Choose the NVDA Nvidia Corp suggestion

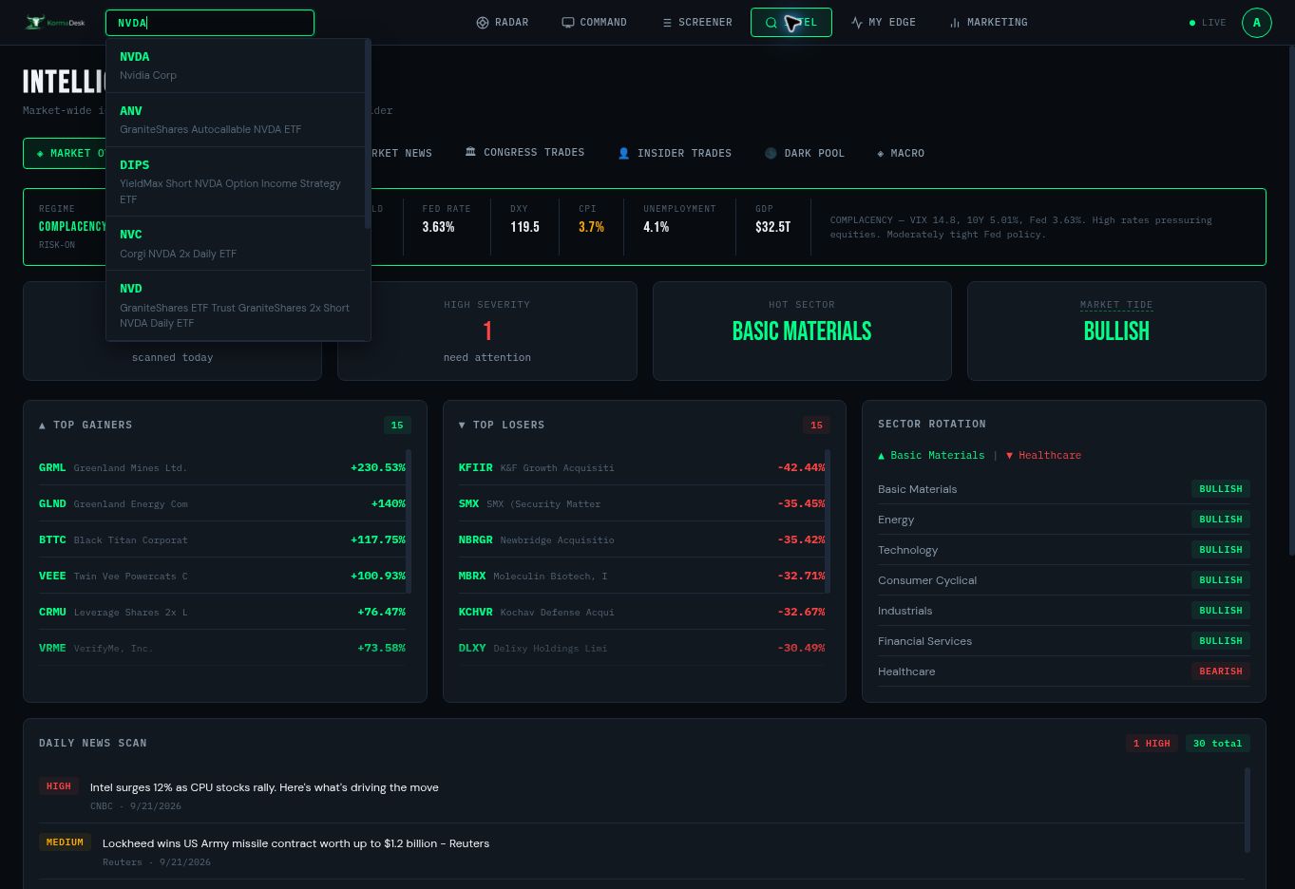point(236,66)
